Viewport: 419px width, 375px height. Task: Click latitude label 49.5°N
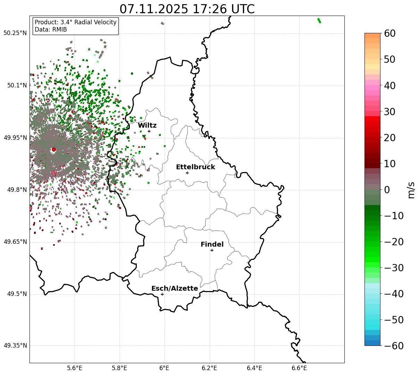click(x=17, y=294)
